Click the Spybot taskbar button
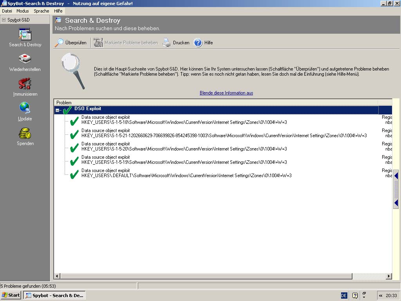401x301 pixels. click(x=54, y=295)
